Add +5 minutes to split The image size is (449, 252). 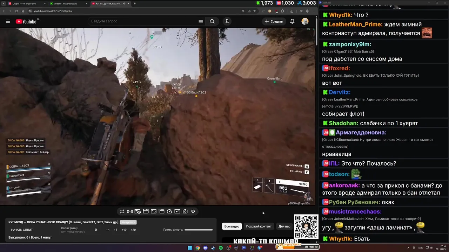[116, 230]
